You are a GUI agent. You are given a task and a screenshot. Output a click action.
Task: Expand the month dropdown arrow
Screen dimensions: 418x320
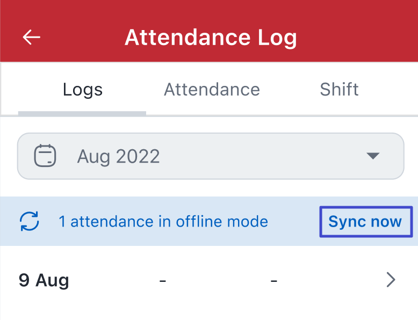point(373,156)
